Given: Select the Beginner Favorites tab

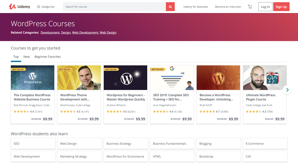Looking at the screenshot, I should point(48,57).
